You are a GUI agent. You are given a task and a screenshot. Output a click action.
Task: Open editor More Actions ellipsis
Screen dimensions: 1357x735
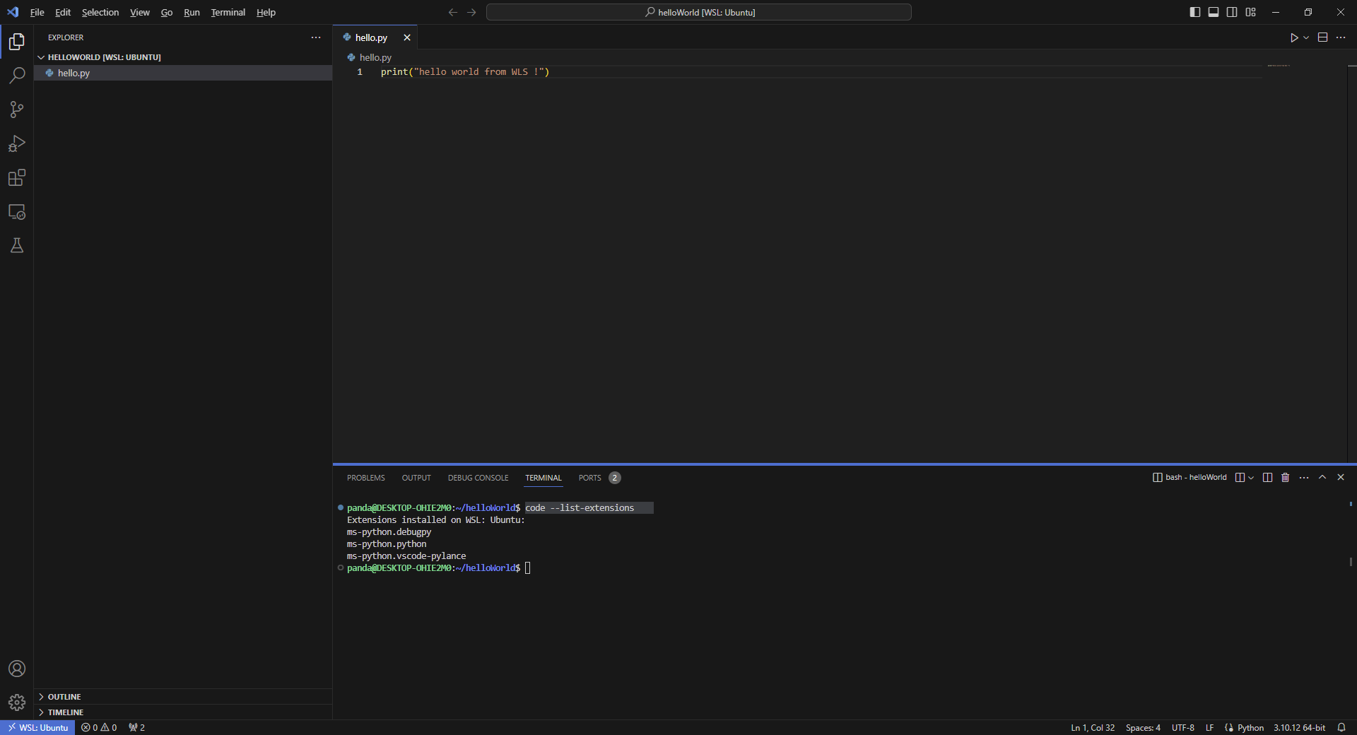point(1341,37)
